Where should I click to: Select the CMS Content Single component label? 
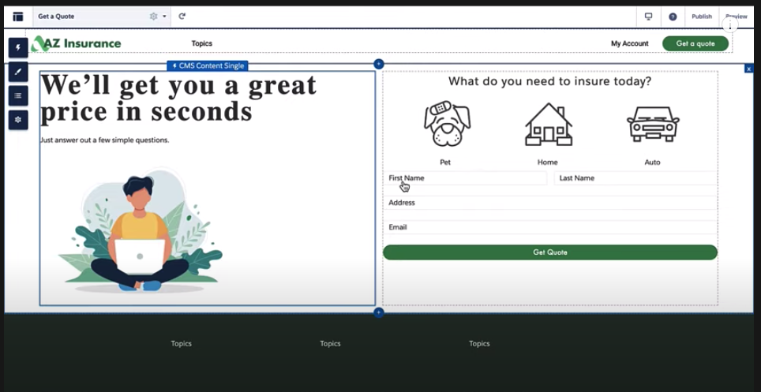click(208, 65)
